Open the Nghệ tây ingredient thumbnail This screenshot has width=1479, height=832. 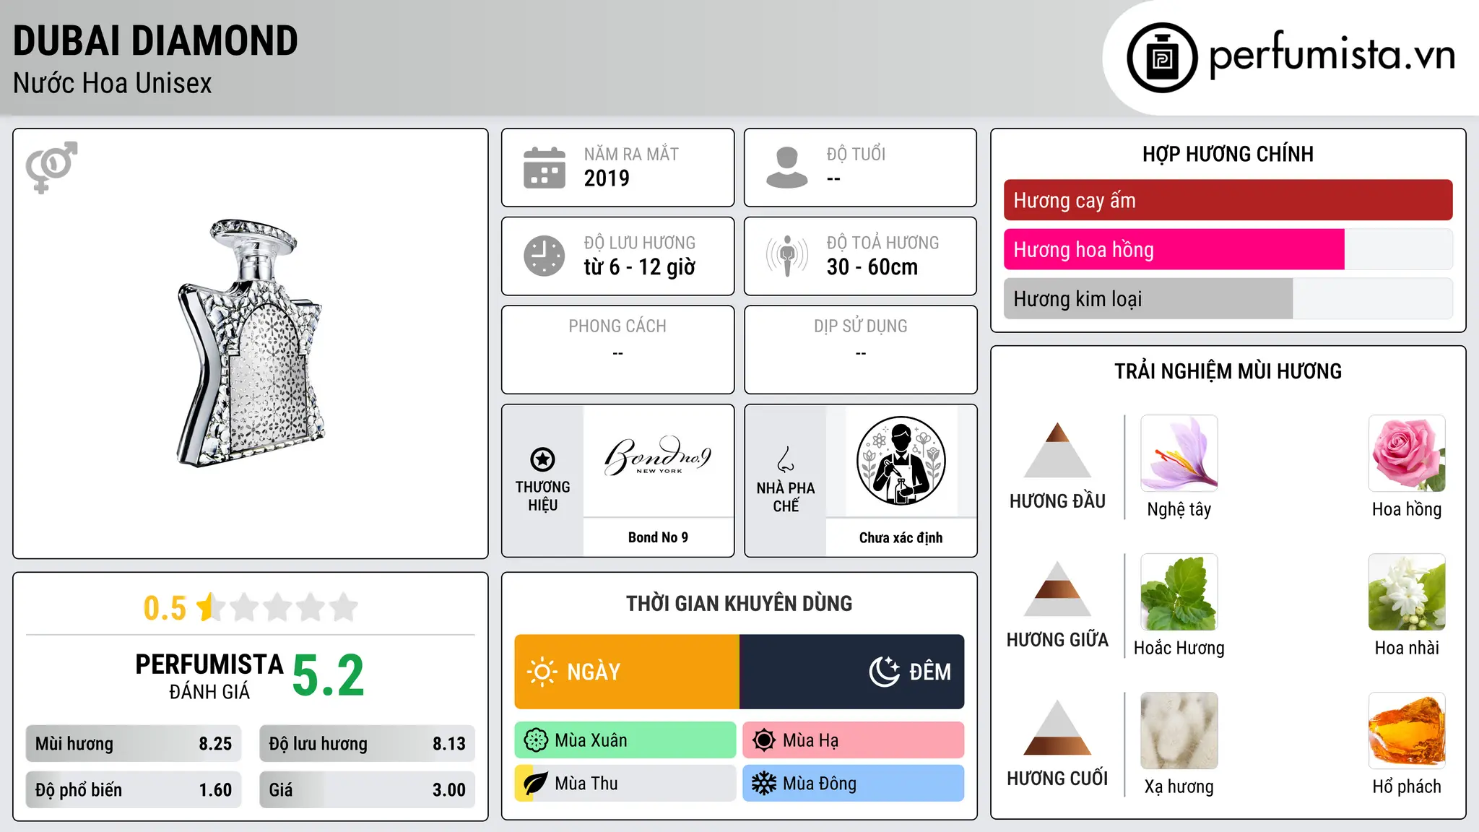(x=1179, y=454)
